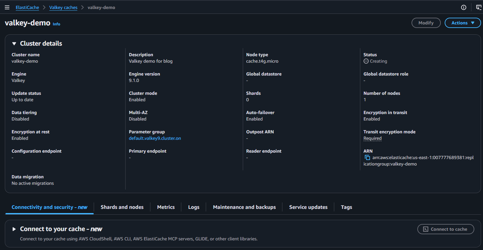Switch to the Logs tab
Screen dimensions: 483x250
click(194, 207)
